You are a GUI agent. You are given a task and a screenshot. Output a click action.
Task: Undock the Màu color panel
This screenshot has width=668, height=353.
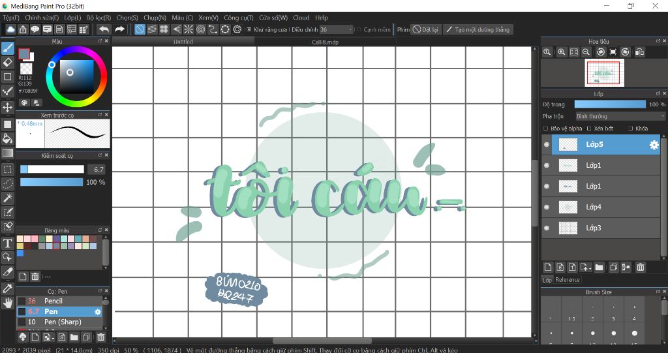pyautogui.click(x=100, y=41)
